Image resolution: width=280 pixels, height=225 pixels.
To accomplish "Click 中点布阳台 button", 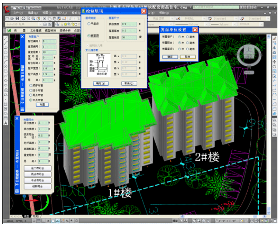I will click(38, 180).
